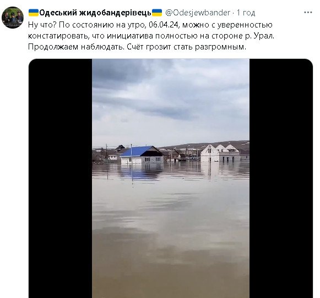Screen dimensions: 320x298
Task: Play the flood video in the tweet
Action: point(171,178)
